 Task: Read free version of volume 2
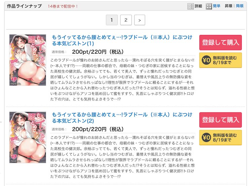coord(220,137)
